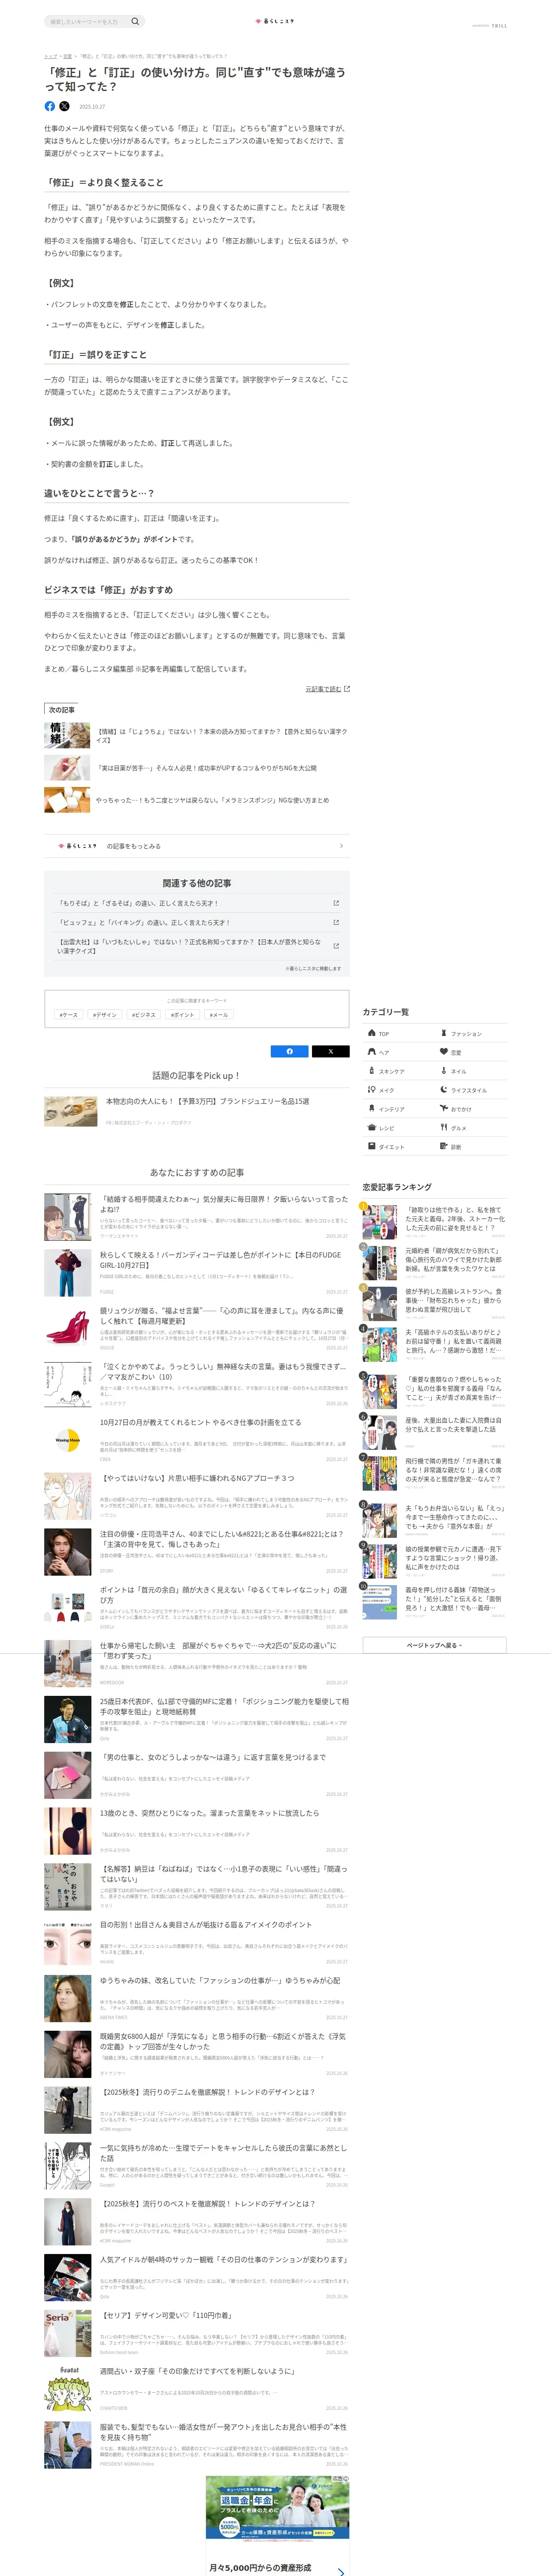
Task: Click the search magnifier icon in header
Action: 135,21
